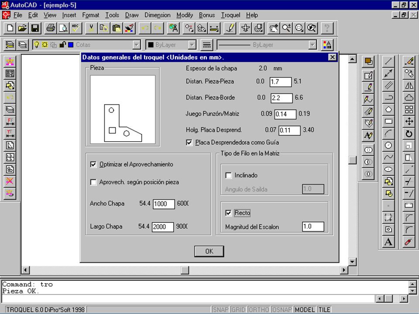This screenshot has height=314, width=419.
Task: Click the horizontal scrollbar thumb
Action: point(185,270)
